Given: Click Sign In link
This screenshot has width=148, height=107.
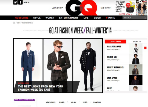Looking at the screenshot, I should [26, 2].
